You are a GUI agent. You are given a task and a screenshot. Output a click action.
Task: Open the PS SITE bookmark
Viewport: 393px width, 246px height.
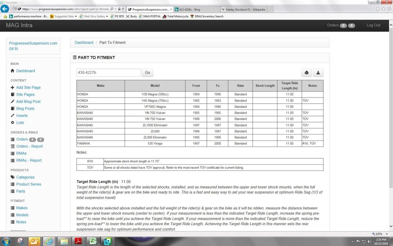[117, 16]
